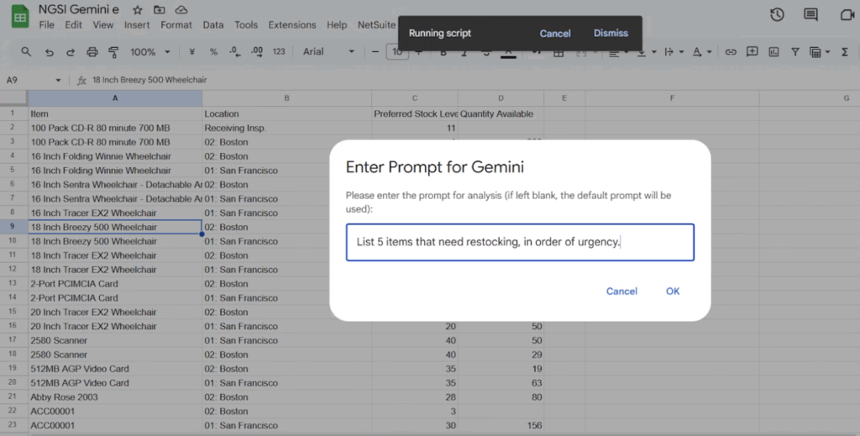The image size is (860, 436).
Task: Select '2580 Scanner' in row 17
Action: coord(115,340)
